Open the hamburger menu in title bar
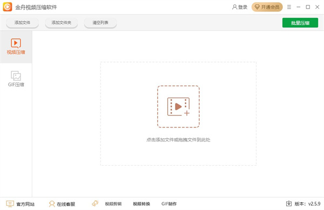 (289, 7)
